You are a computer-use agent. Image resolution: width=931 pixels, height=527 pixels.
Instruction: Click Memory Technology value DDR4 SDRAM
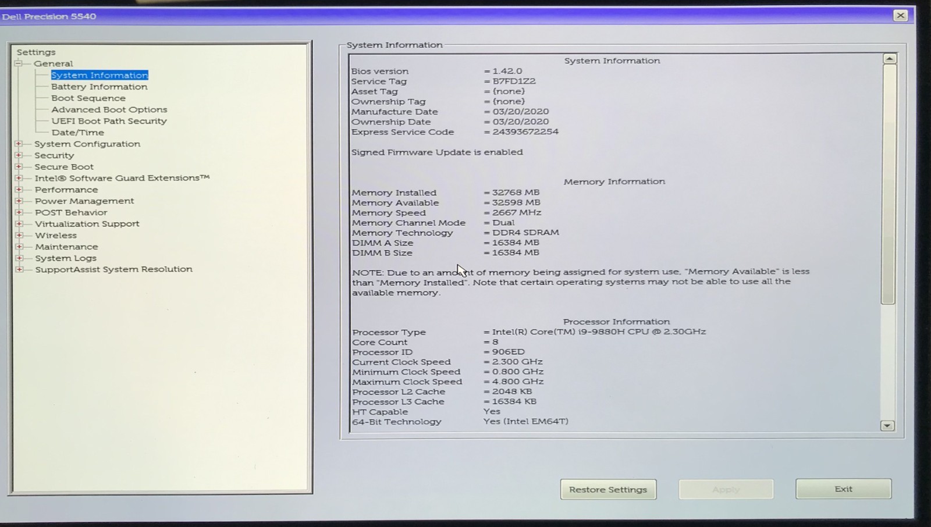coord(525,233)
